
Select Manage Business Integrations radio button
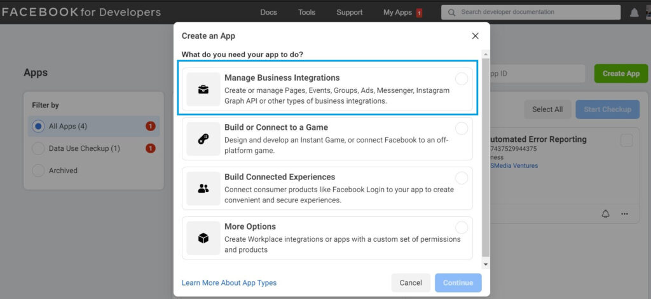click(x=462, y=79)
